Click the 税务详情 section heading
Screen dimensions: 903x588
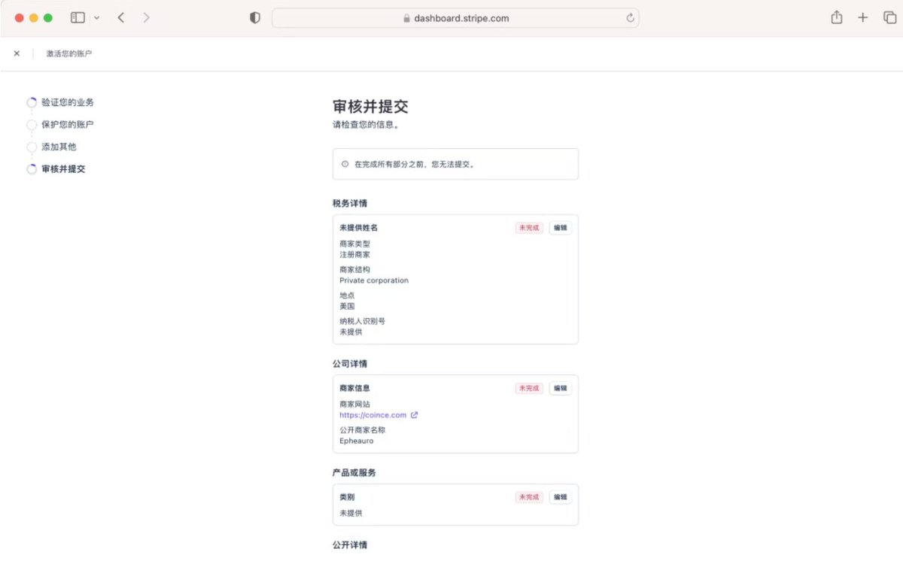pos(350,204)
